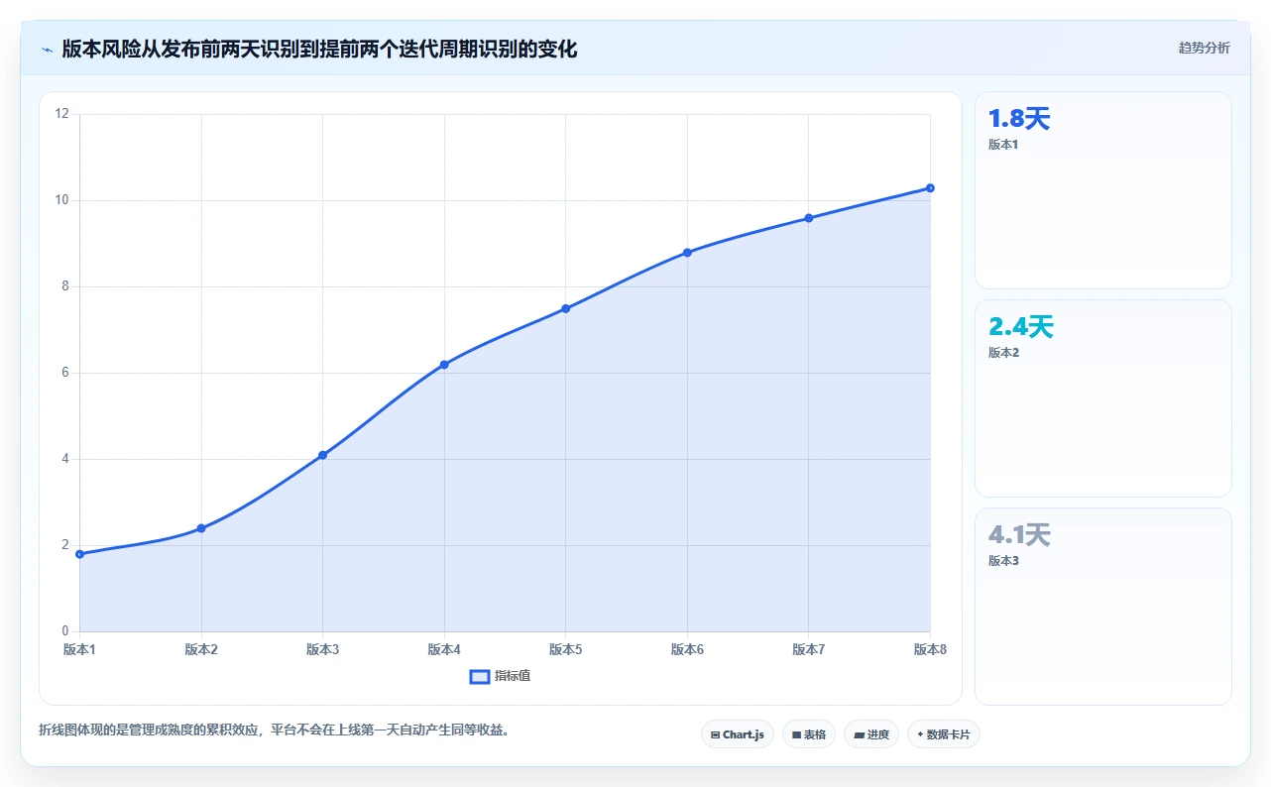
Task: Click the 版本5 data point on chart
Action: pos(566,308)
